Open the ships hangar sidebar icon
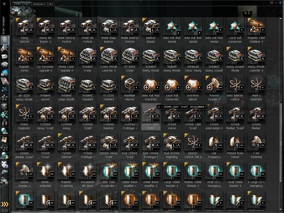This screenshot has height=213, width=284. click(4, 173)
